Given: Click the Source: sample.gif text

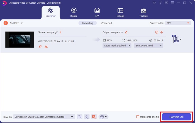Looking at the screenshot, I should click(x=48, y=32).
